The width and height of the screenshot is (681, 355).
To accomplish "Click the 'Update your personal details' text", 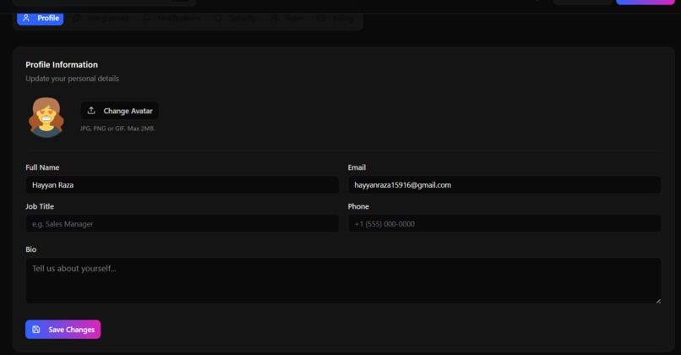I will (x=72, y=79).
